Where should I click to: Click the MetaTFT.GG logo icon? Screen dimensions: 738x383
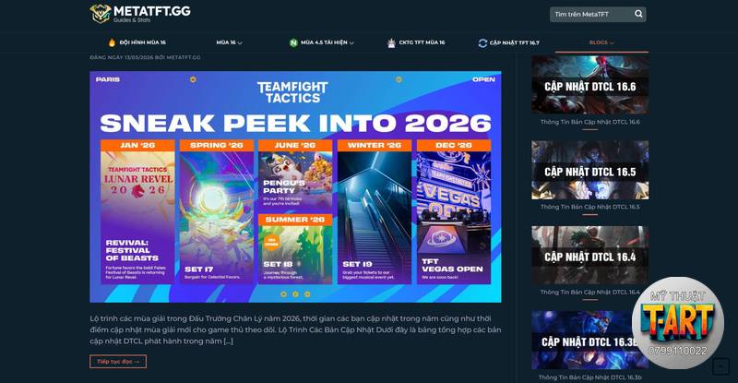101,14
